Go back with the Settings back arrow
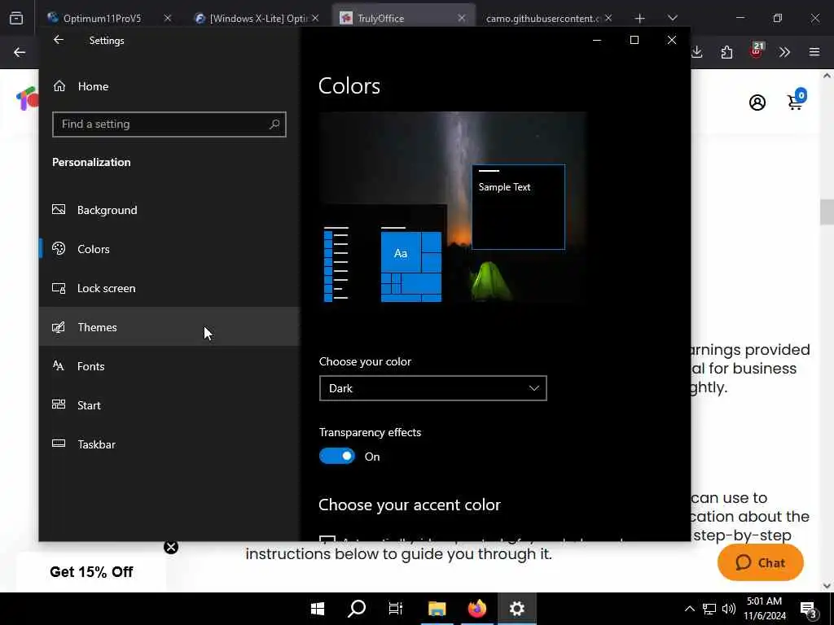834x625 pixels. (59, 40)
